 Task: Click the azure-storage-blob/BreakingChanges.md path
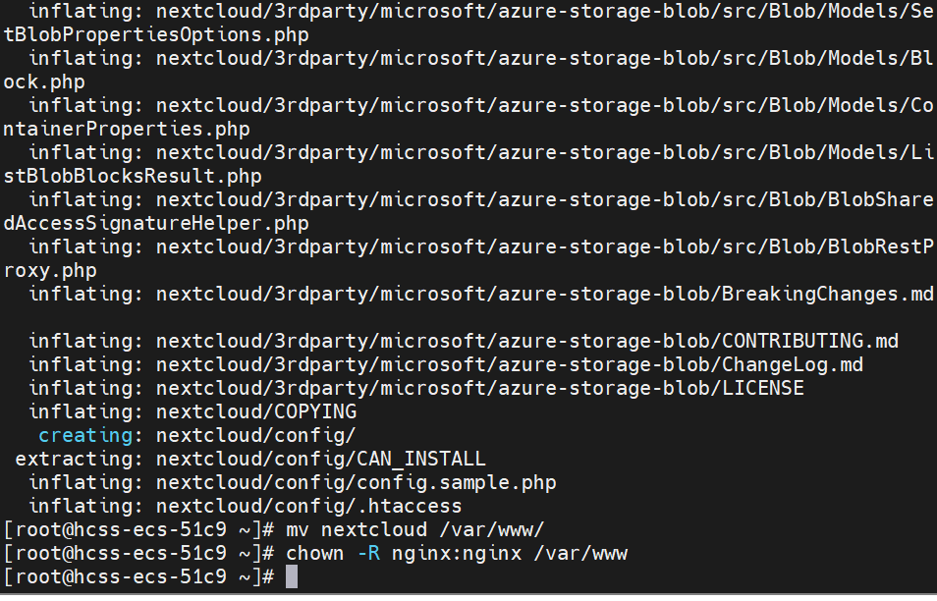[544, 294]
